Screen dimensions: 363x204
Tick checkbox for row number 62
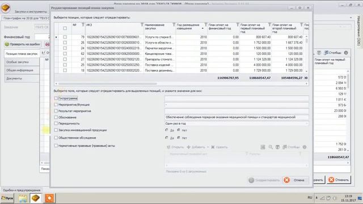(65, 54)
